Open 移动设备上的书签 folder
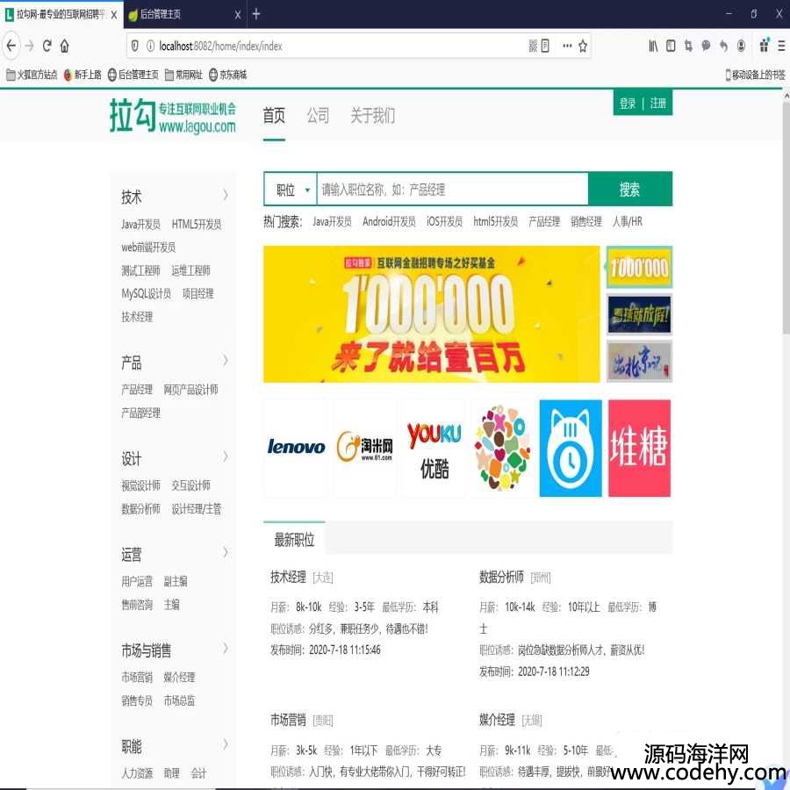Image resolution: width=790 pixels, height=790 pixels. (755, 75)
